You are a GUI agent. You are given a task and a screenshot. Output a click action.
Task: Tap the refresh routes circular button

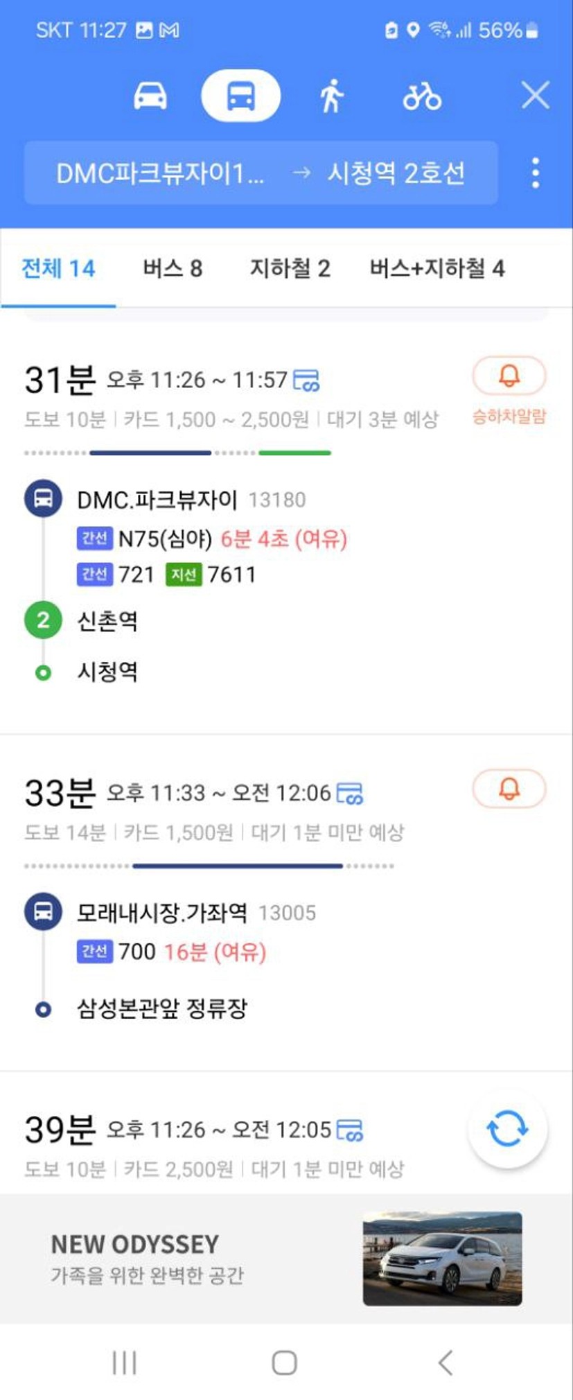508,1129
